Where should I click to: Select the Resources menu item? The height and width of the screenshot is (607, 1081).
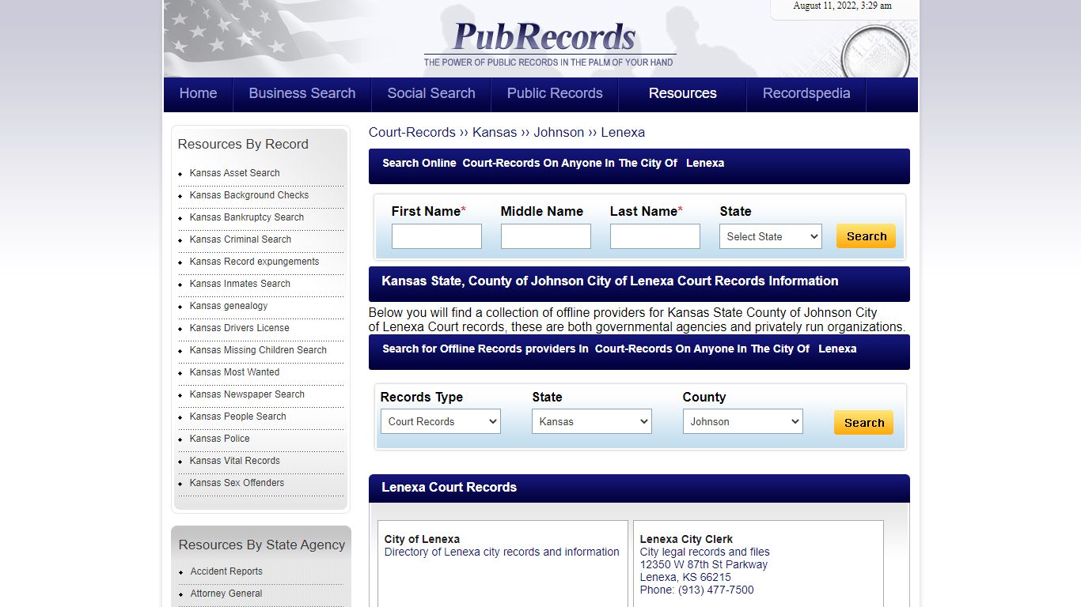pos(683,93)
